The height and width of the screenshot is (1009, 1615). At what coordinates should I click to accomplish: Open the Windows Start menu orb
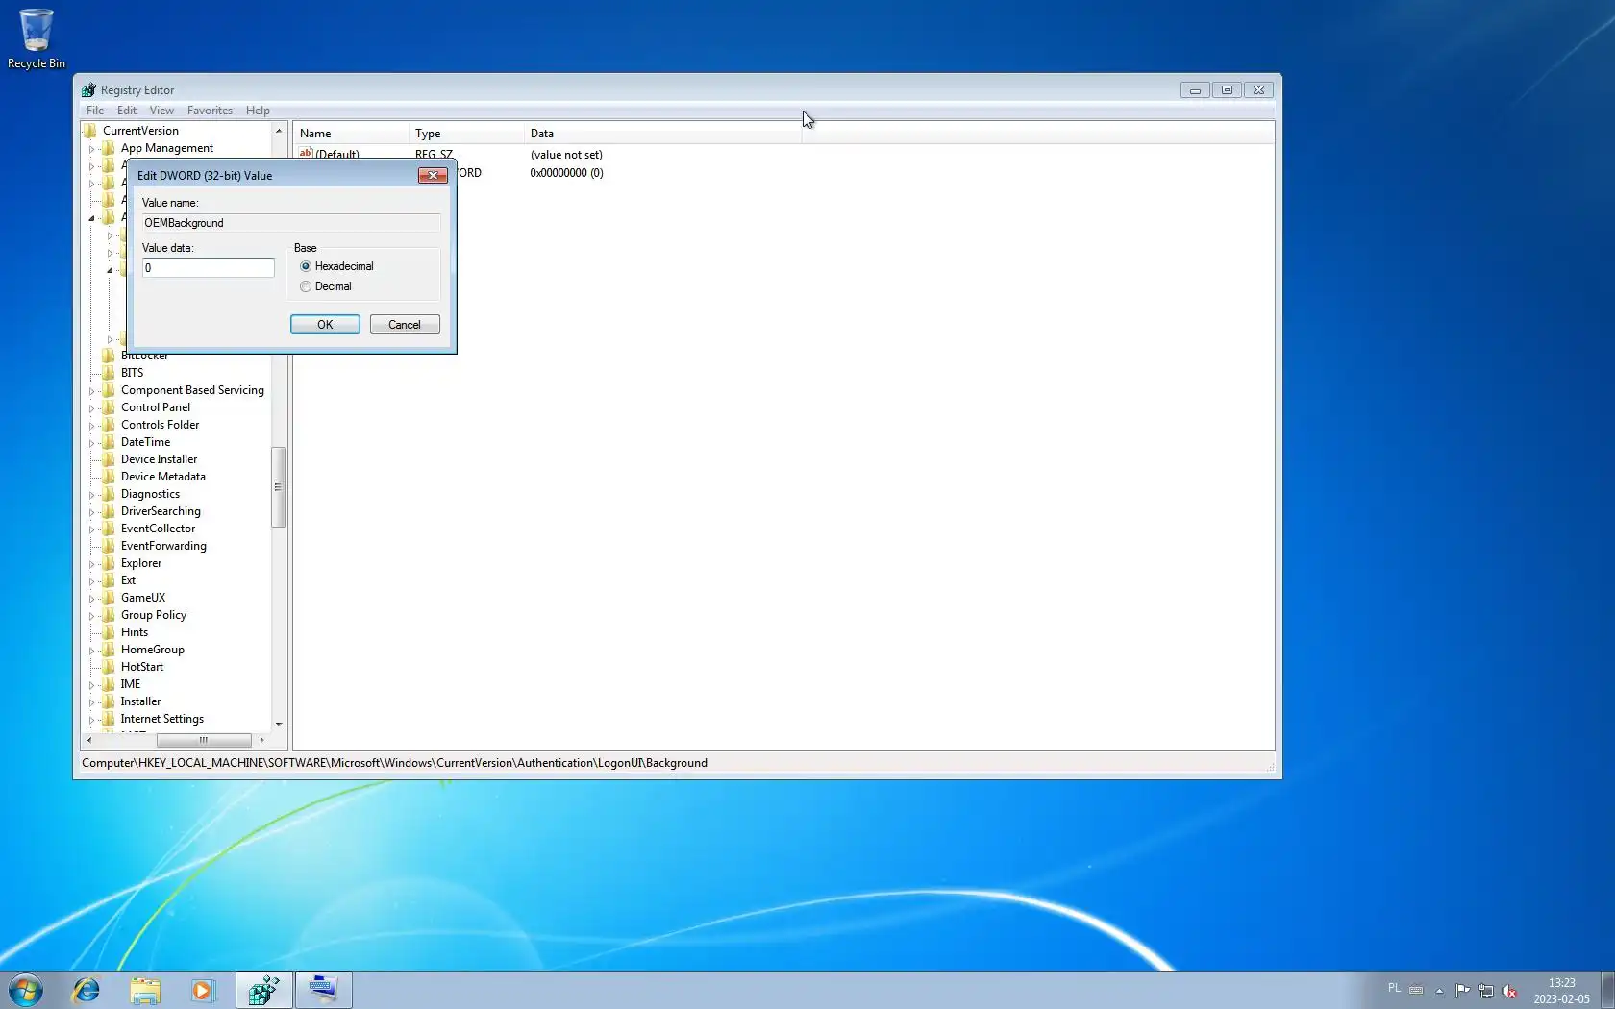point(26,990)
